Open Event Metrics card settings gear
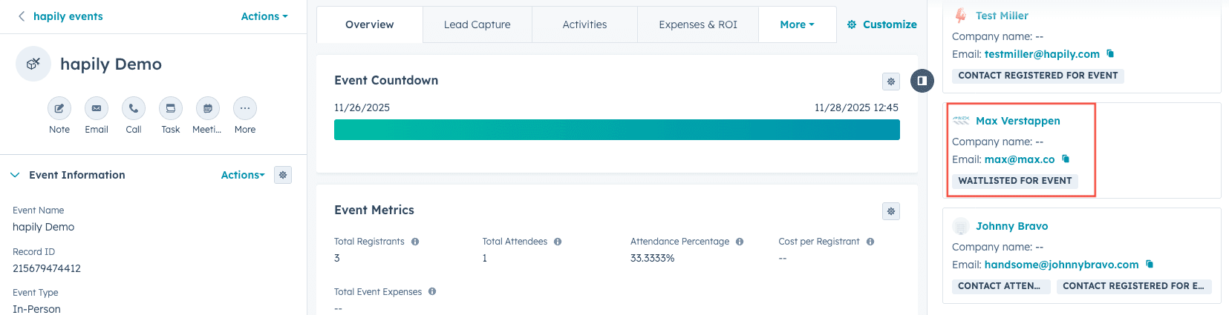This screenshot has height=315, width=1229. pyautogui.click(x=891, y=211)
